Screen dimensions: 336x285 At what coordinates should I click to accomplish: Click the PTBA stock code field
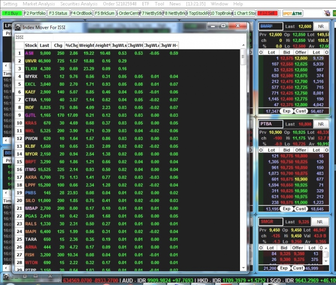pos(271,124)
